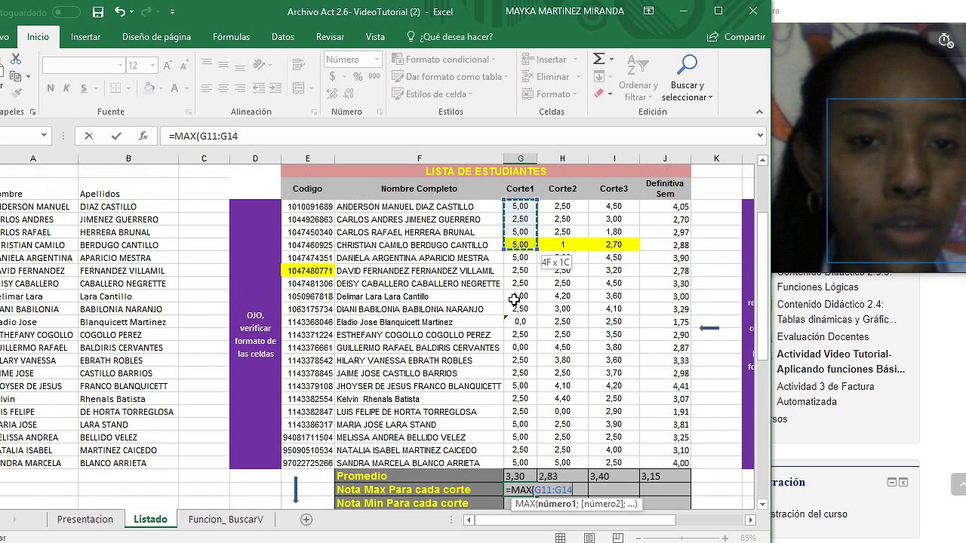Switch to the Funcion_ BuscarV sheet tab
The image size is (966, 543).
tap(226, 520)
